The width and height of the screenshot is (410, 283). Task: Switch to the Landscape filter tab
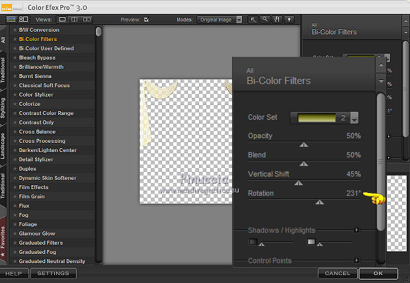(x=3, y=146)
